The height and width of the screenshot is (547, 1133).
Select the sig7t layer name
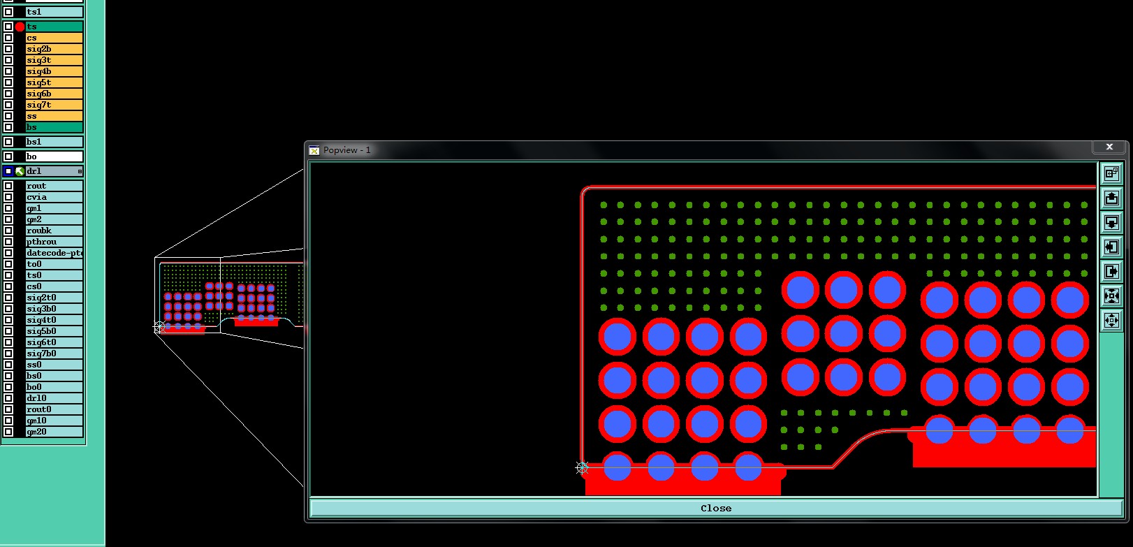click(x=54, y=105)
